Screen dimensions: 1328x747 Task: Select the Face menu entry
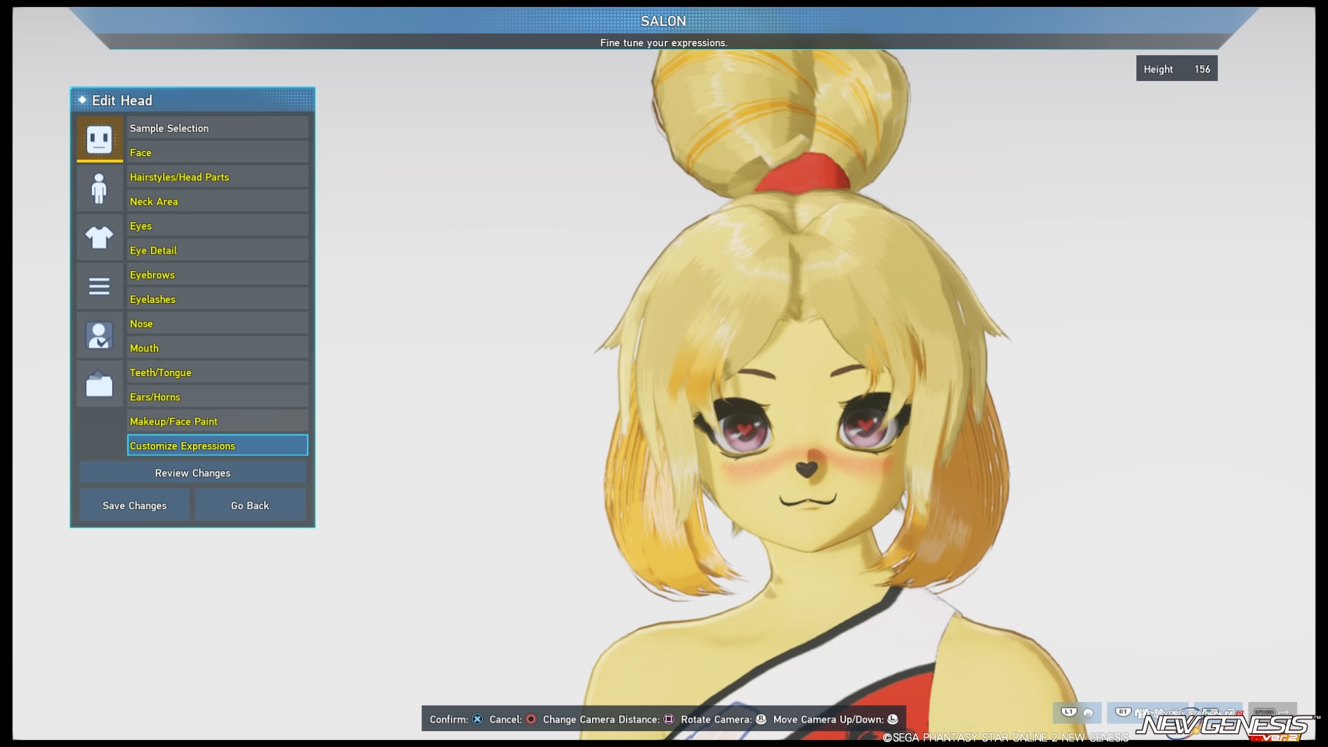pos(217,152)
